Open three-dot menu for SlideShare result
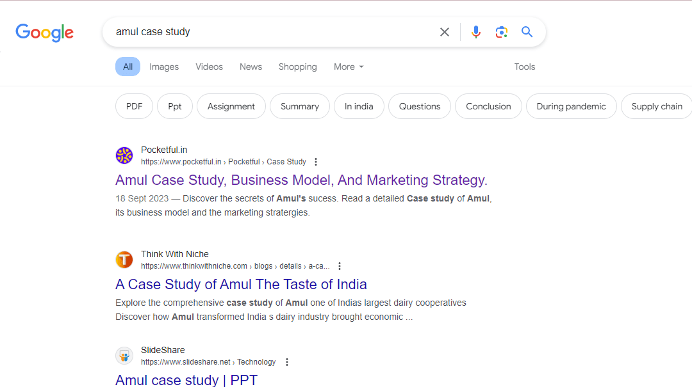This screenshot has height=387, width=692. click(x=286, y=362)
